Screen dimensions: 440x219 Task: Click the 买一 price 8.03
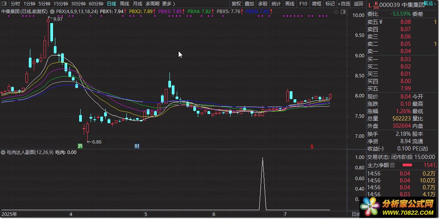405,59
